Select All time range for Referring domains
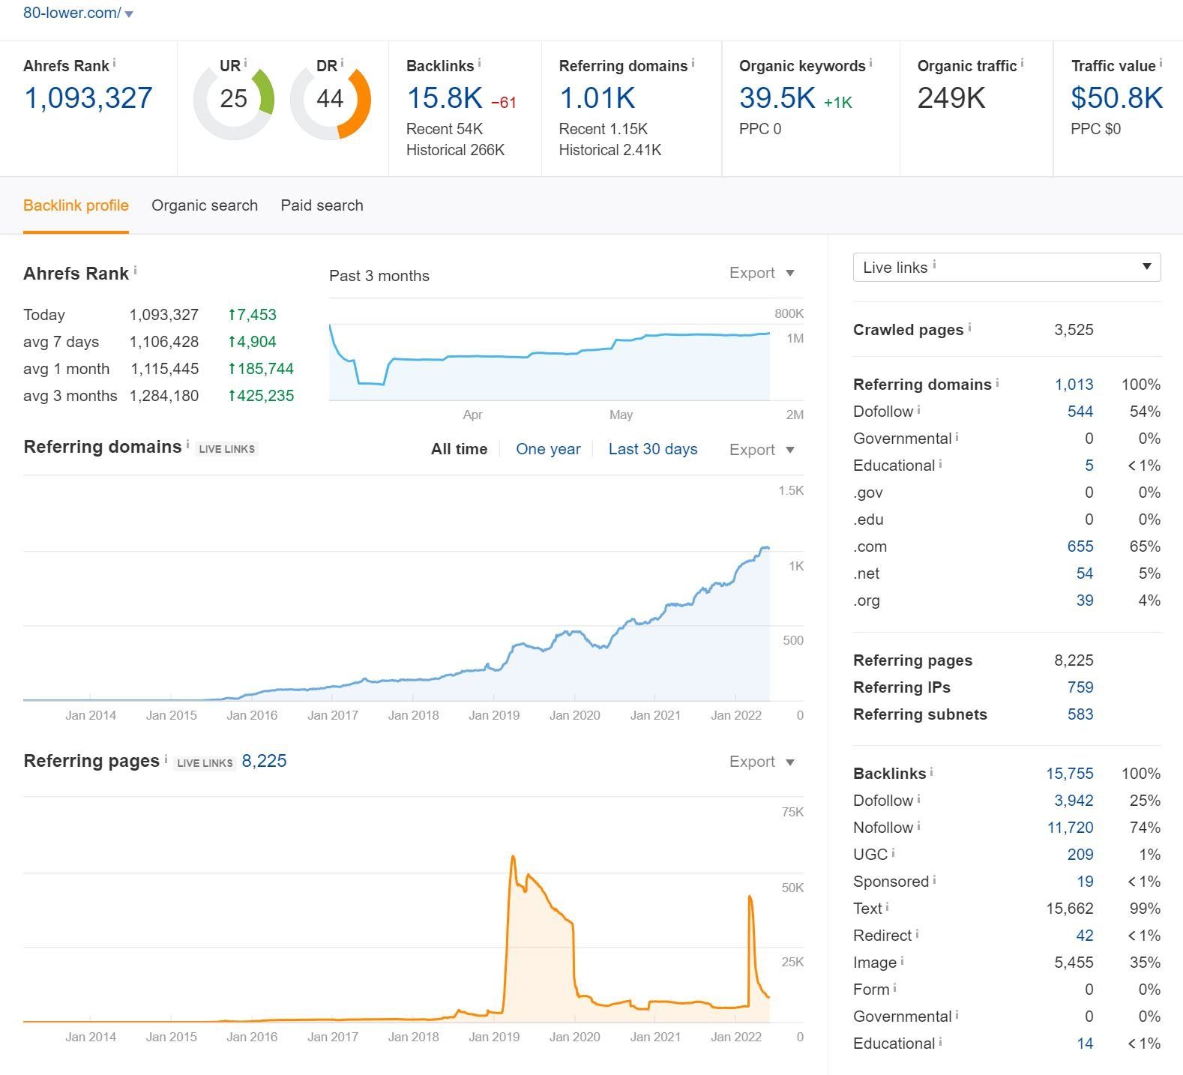 point(459,449)
